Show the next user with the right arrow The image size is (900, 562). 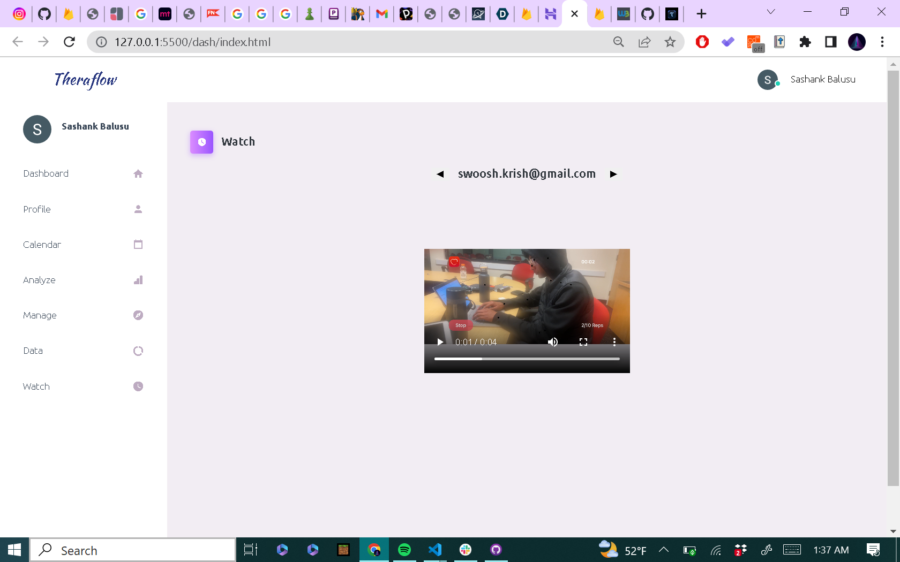point(613,174)
